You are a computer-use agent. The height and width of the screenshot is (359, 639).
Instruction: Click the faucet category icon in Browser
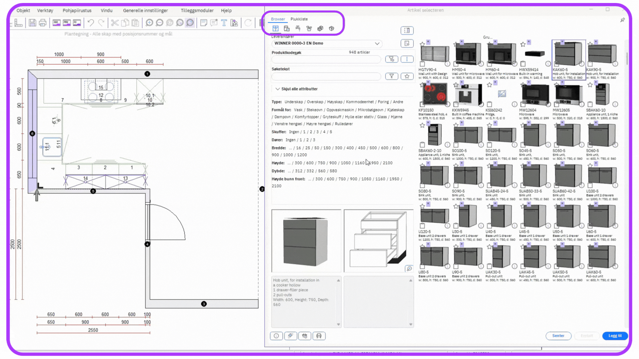click(x=298, y=29)
